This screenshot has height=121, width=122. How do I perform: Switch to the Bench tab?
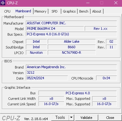point(84,11)
